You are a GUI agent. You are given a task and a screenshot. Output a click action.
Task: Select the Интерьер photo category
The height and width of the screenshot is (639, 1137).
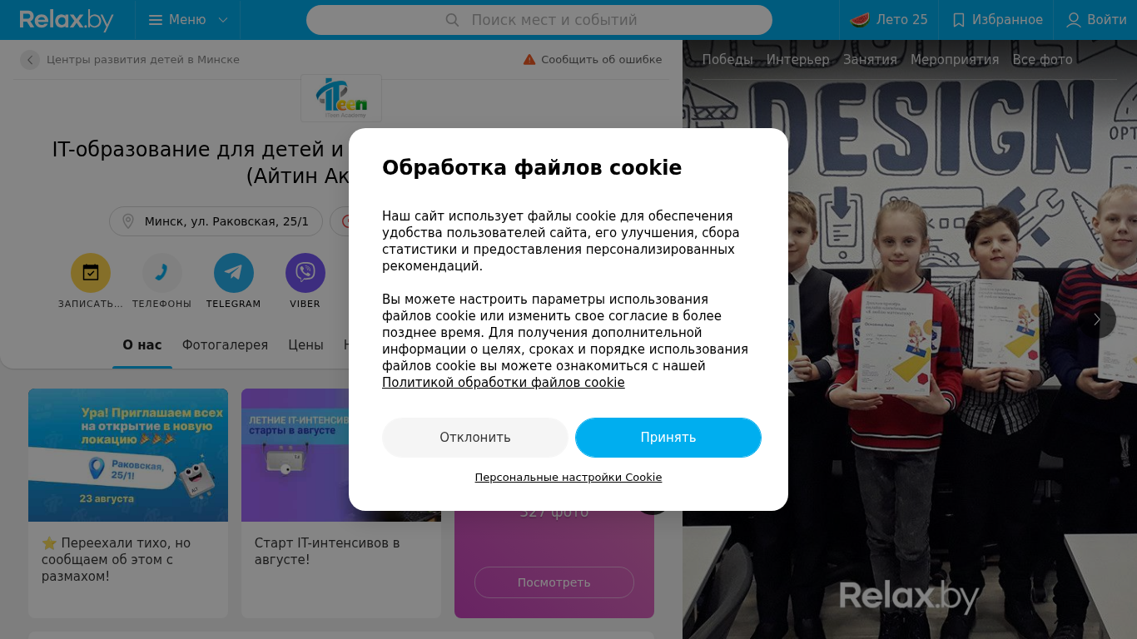pyautogui.click(x=798, y=60)
